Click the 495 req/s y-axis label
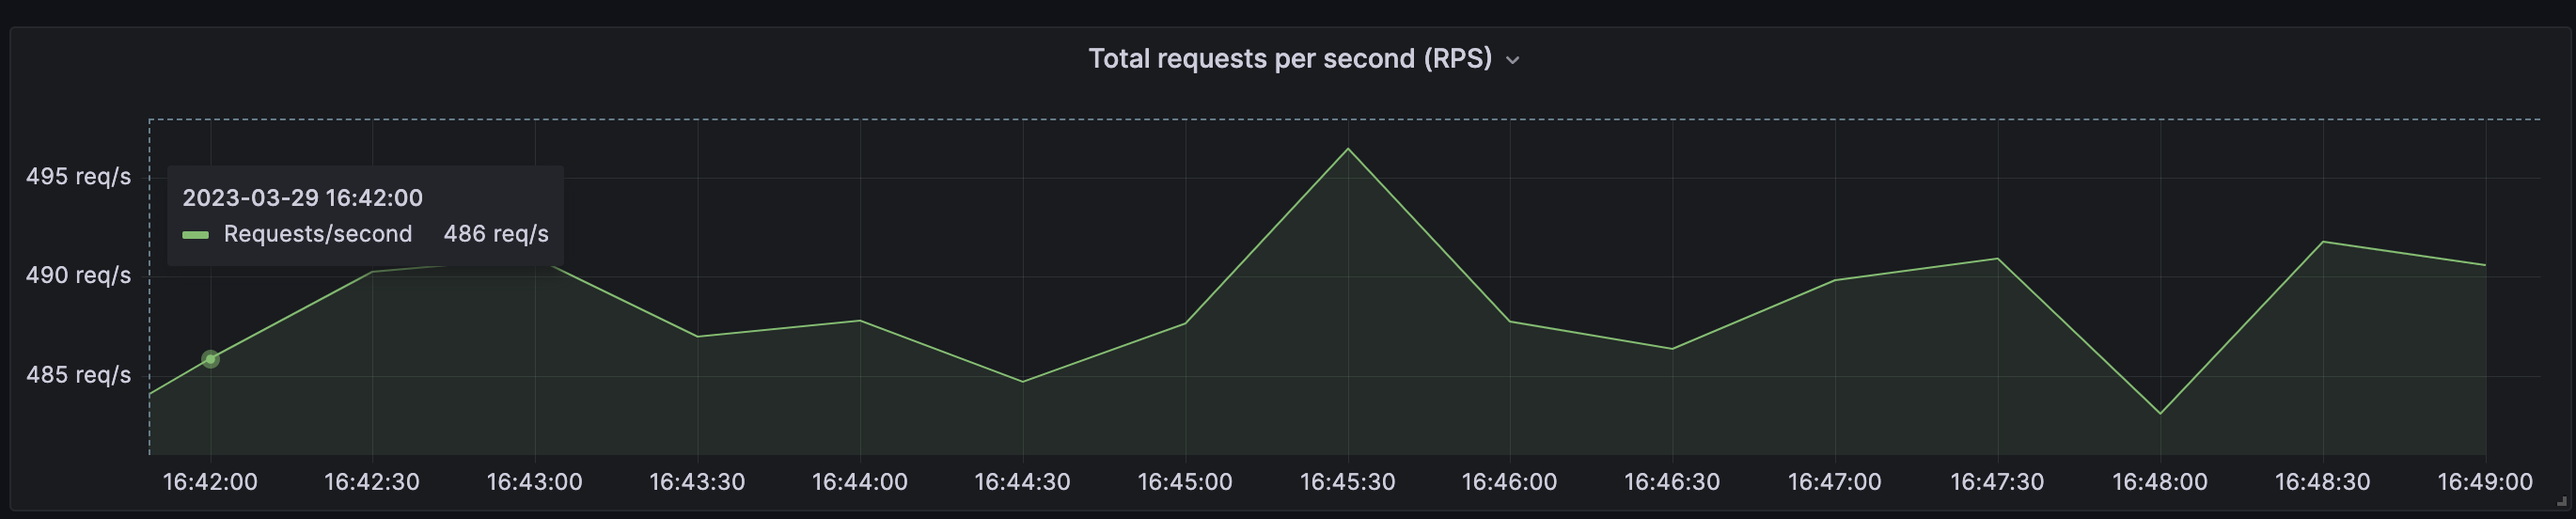This screenshot has width=2576, height=519. click(78, 177)
